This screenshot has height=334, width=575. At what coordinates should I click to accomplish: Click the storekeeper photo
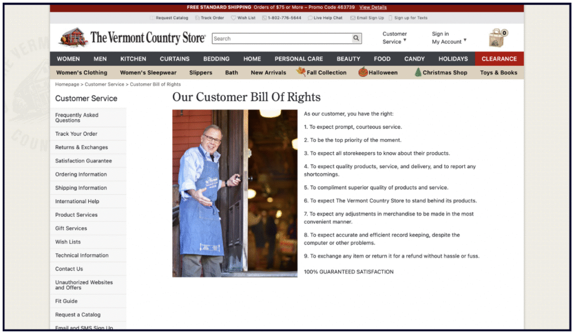[x=235, y=193]
